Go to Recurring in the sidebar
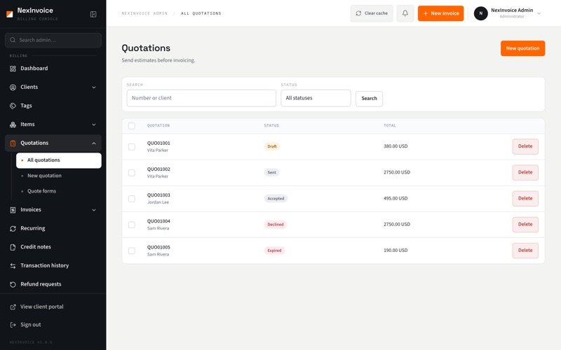Viewport: 561px width, 350px height. click(x=53, y=229)
